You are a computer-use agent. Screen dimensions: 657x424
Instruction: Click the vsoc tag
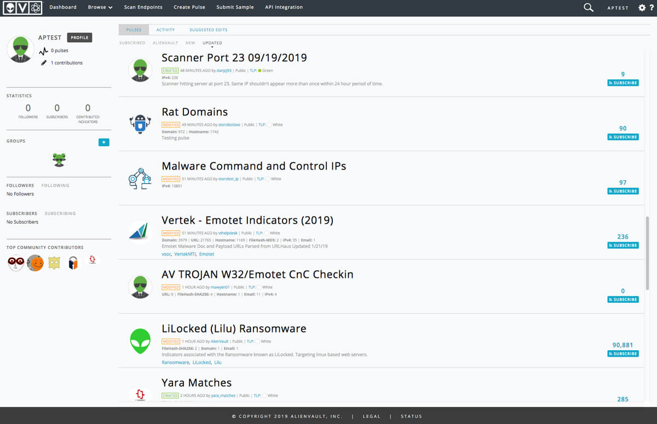pos(166,254)
